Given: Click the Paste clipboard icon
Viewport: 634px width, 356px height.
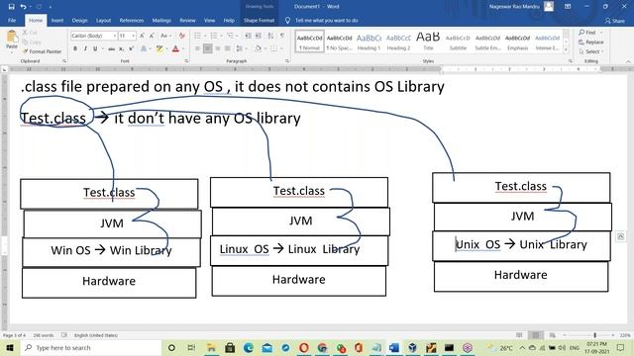Looking at the screenshot, I should 12,37.
